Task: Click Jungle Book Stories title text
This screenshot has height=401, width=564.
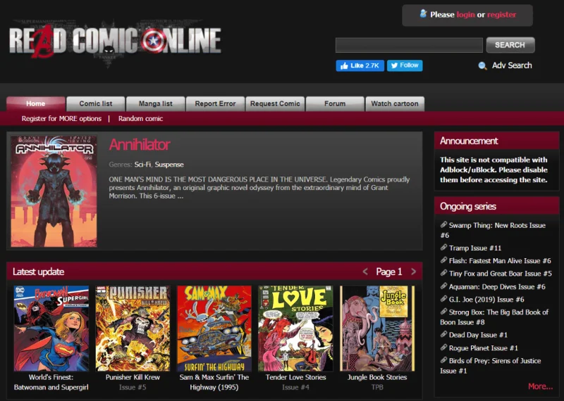Action: click(377, 377)
